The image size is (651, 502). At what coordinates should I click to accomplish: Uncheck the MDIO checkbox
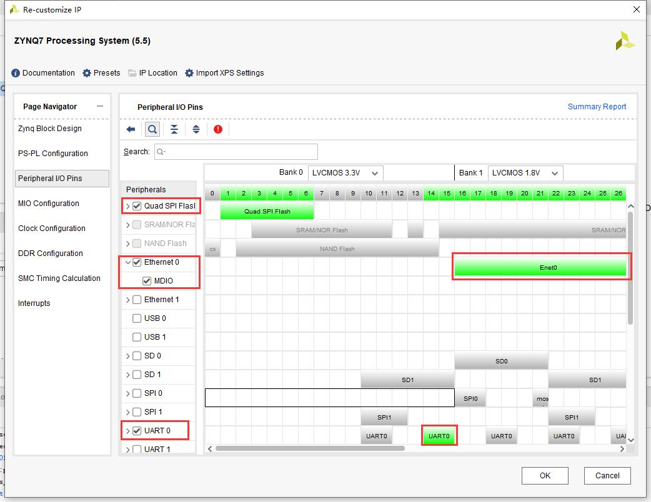[147, 281]
